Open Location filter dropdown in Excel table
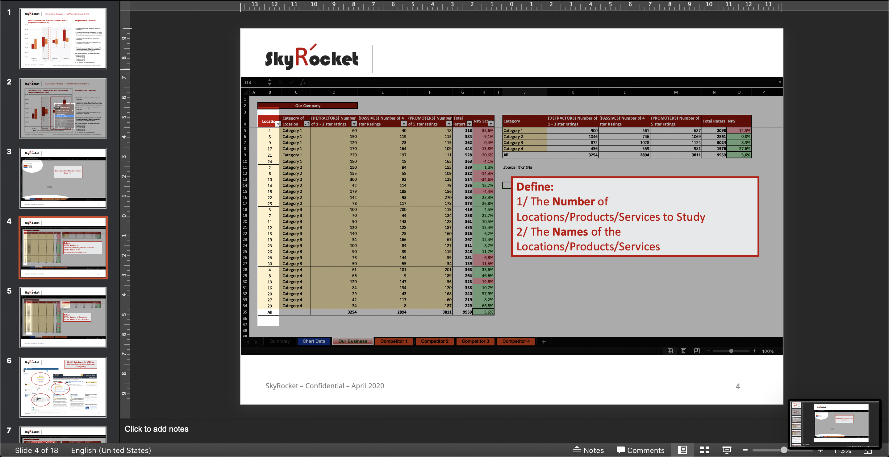 278,124
